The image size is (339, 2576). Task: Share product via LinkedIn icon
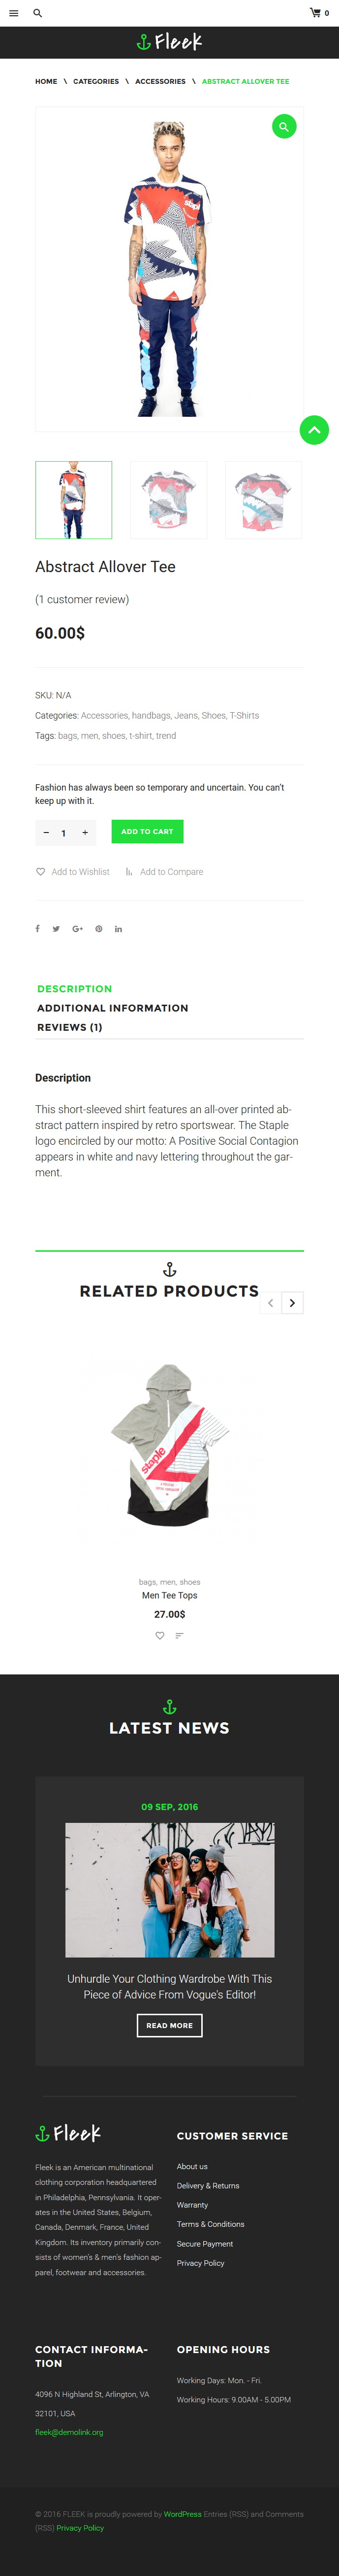point(118,929)
